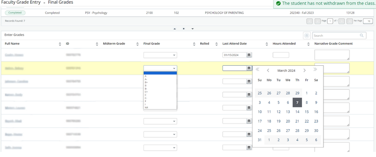The width and height of the screenshot is (376, 157).
Task: Choose grade C+ in the dropdown list
Action: pyautogui.click(x=160, y=92)
